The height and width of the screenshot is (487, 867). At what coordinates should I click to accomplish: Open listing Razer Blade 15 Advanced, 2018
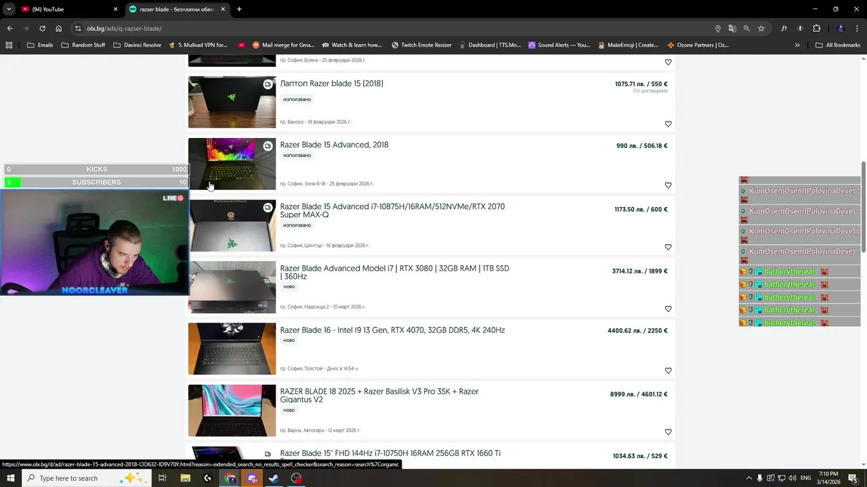coord(334,145)
